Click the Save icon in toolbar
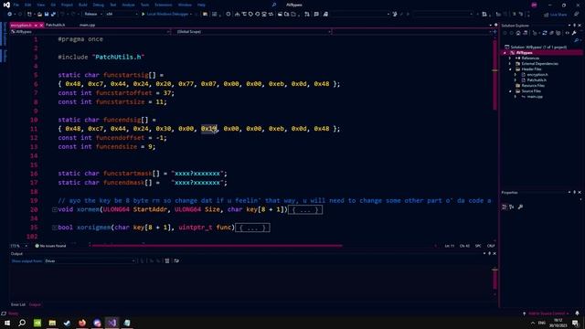 (x=47, y=15)
